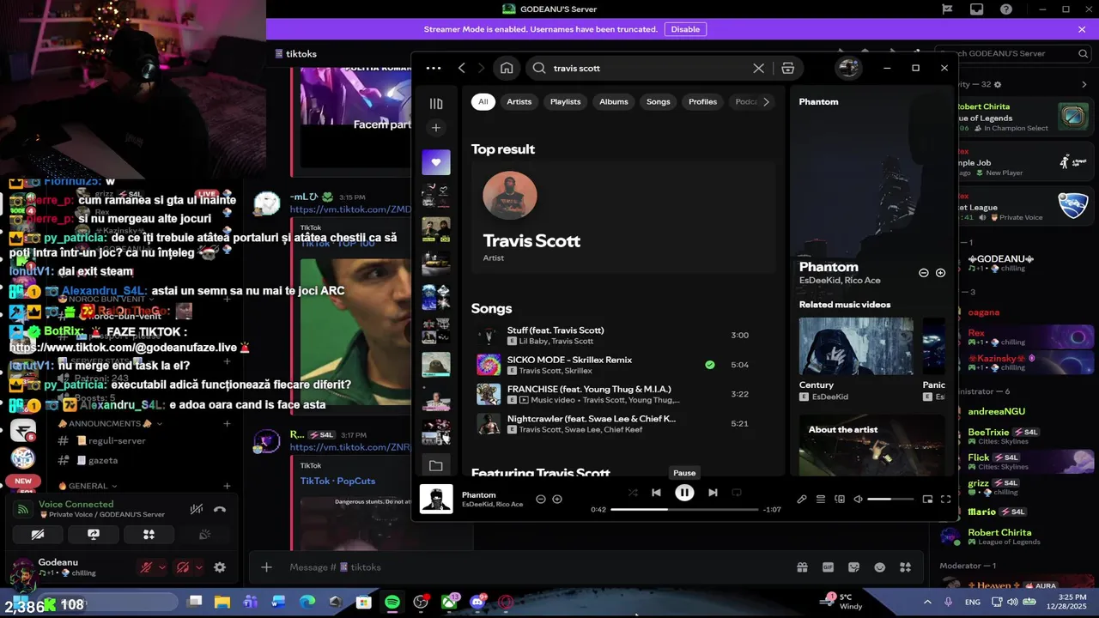Open Spotify Home via house icon
The height and width of the screenshot is (618, 1099).
pos(507,68)
